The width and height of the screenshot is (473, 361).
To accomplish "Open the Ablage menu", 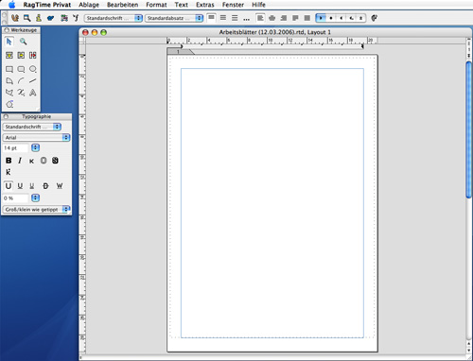I will (89, 5).
